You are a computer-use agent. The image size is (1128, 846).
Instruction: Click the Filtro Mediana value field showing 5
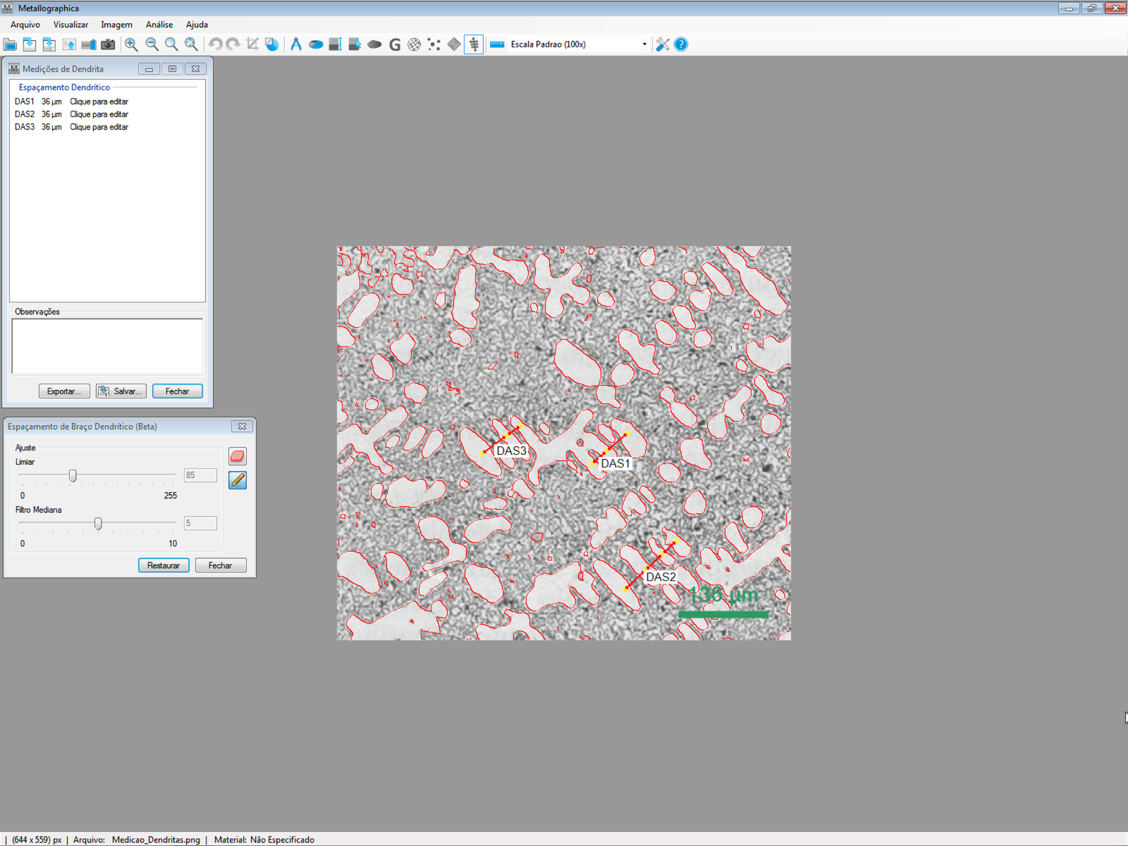click(x=200, y=523)
